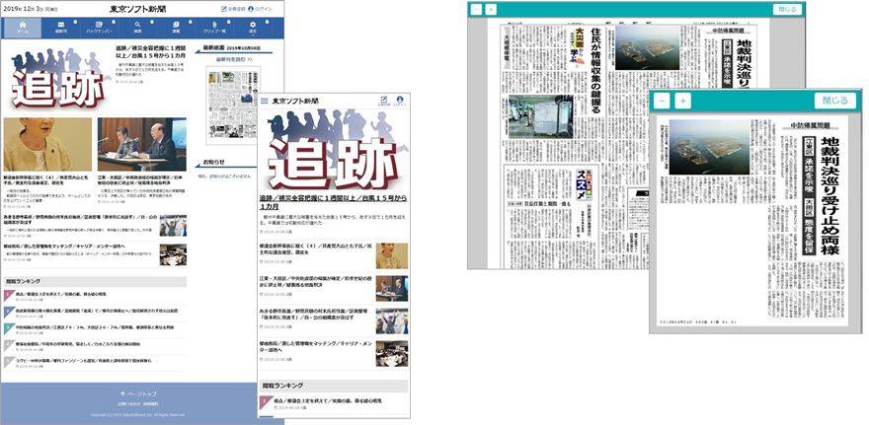Click 東京ソフト新聞 title in mobile site
The image size is (869, 425).
(295, 102)
